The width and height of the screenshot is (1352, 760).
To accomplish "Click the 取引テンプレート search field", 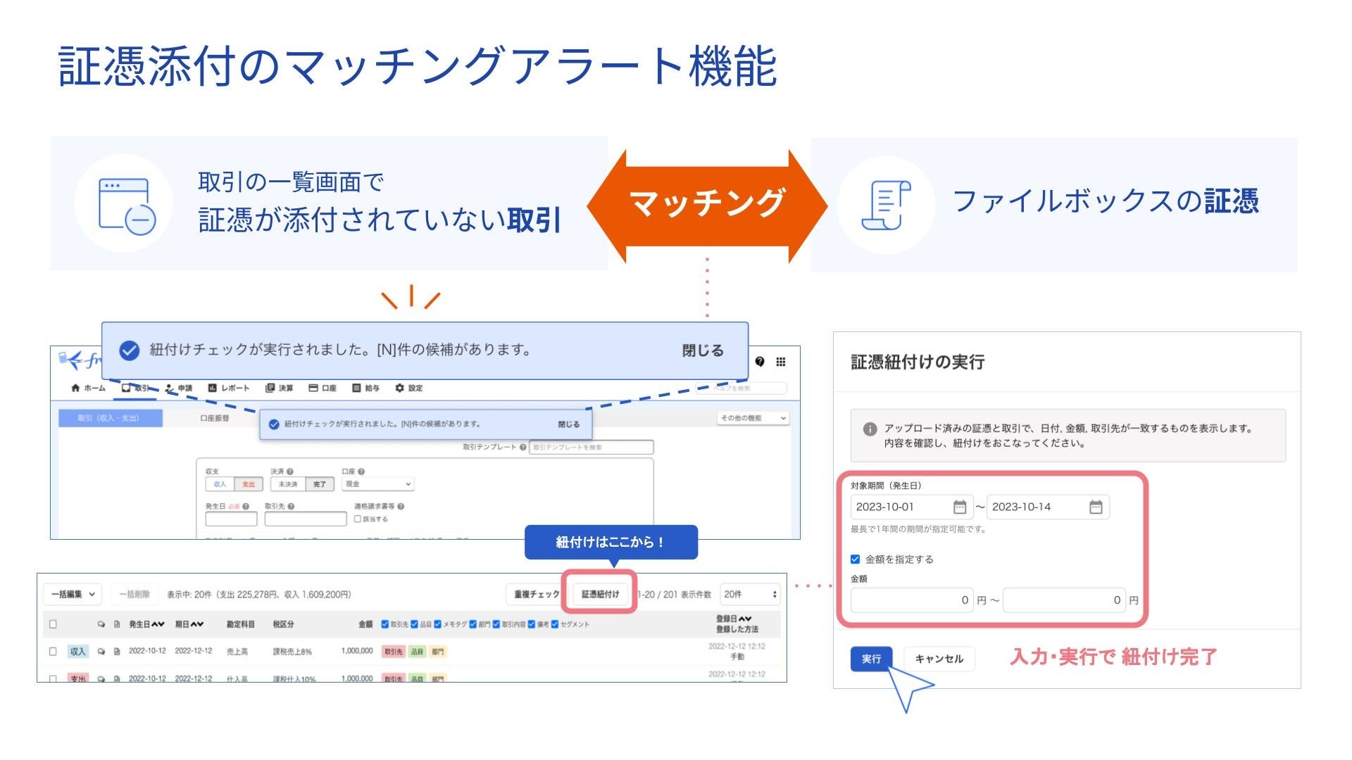I will click(x=591, y=448).
